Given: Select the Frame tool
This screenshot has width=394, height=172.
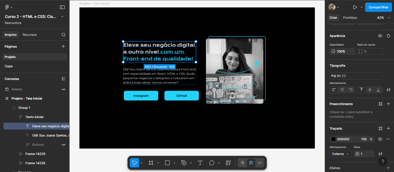Looking at the screenshot, I should [x=151, y=163].
